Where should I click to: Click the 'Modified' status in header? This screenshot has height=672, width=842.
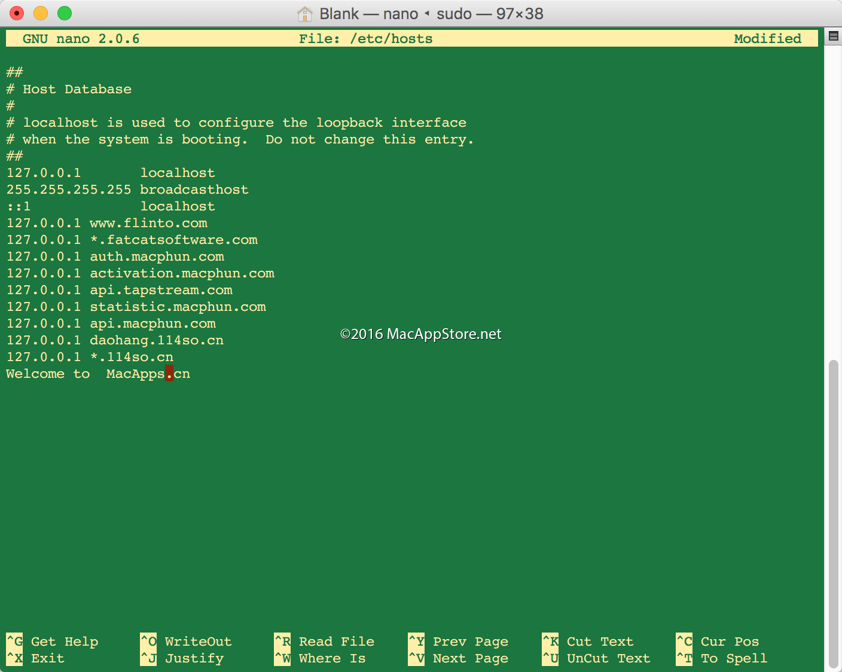point(768,39)
